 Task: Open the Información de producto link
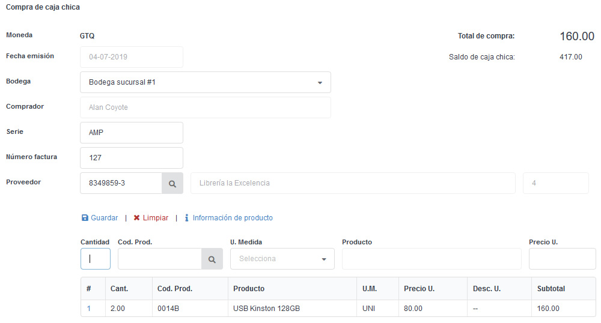(x=232, y=218)
